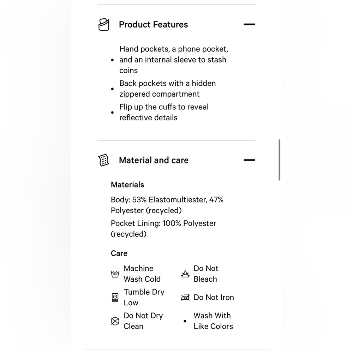
Task: Collapse the Product Features section
Action: click(249, 24)
